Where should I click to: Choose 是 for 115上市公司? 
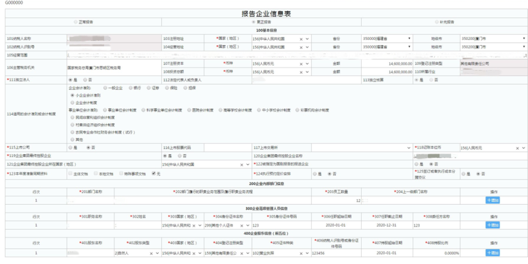coord(70,148)
